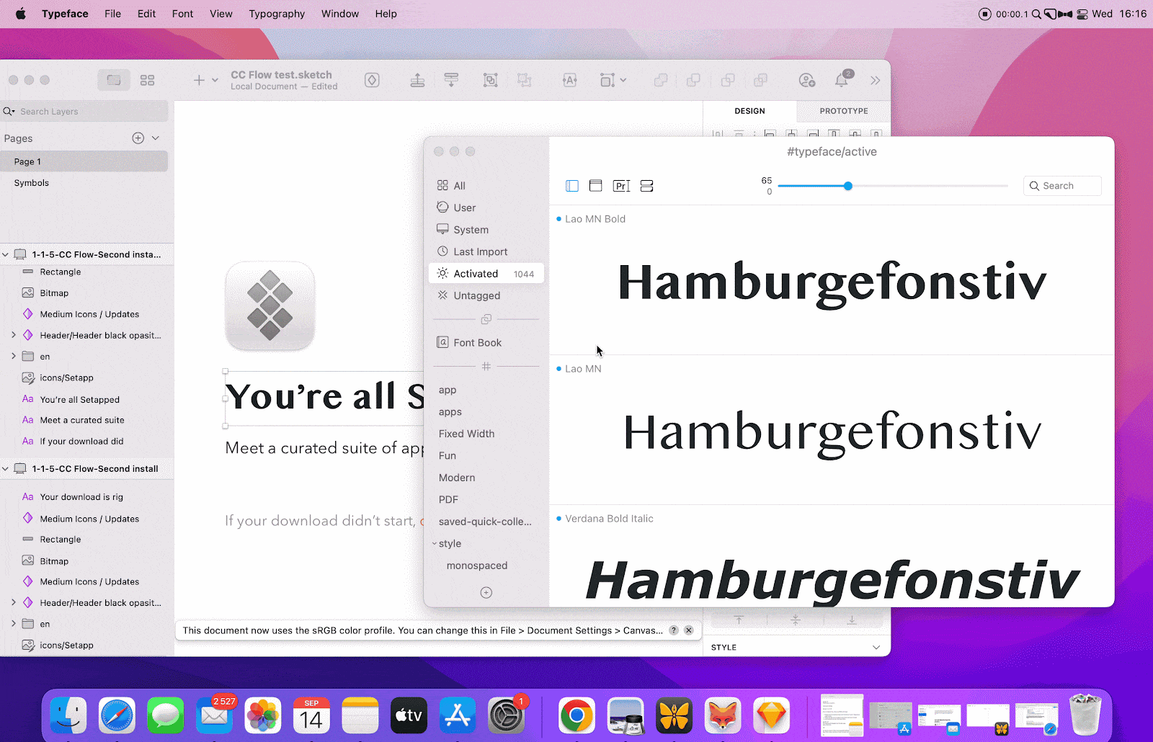Open the Sketch forward/upload toolbar icon
This screenshot has width=1153, height=742.
tap(417, 80)
